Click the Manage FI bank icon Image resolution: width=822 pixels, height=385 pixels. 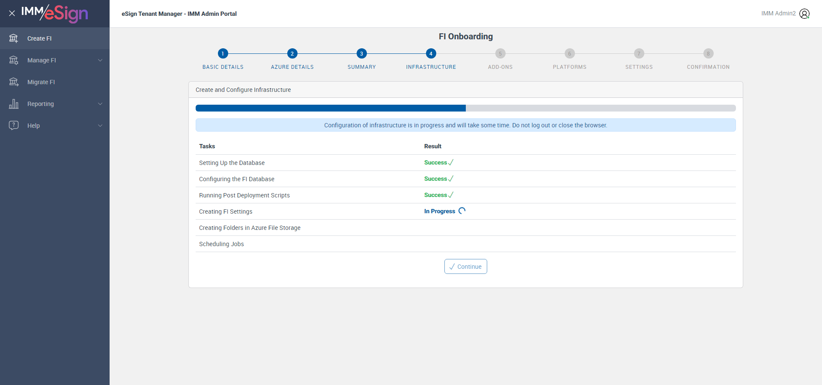coord(14,60)
